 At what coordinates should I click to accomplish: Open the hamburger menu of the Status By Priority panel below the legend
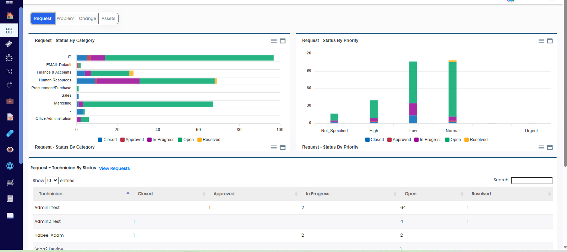tap(541, 148)
